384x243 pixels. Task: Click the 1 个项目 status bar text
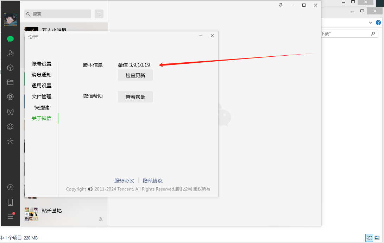pos(13,238)
